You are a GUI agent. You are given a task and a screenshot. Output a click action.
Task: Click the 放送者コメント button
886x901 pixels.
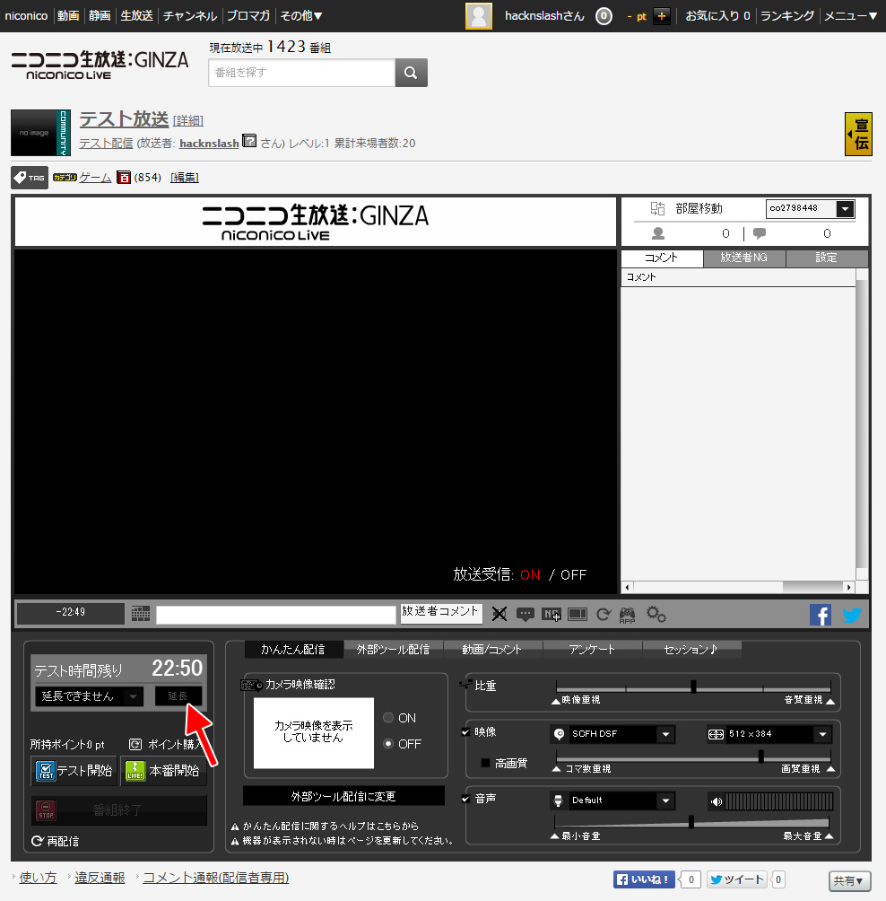441,613
